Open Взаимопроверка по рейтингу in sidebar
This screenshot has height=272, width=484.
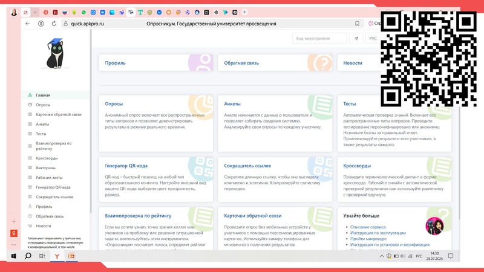54,146
